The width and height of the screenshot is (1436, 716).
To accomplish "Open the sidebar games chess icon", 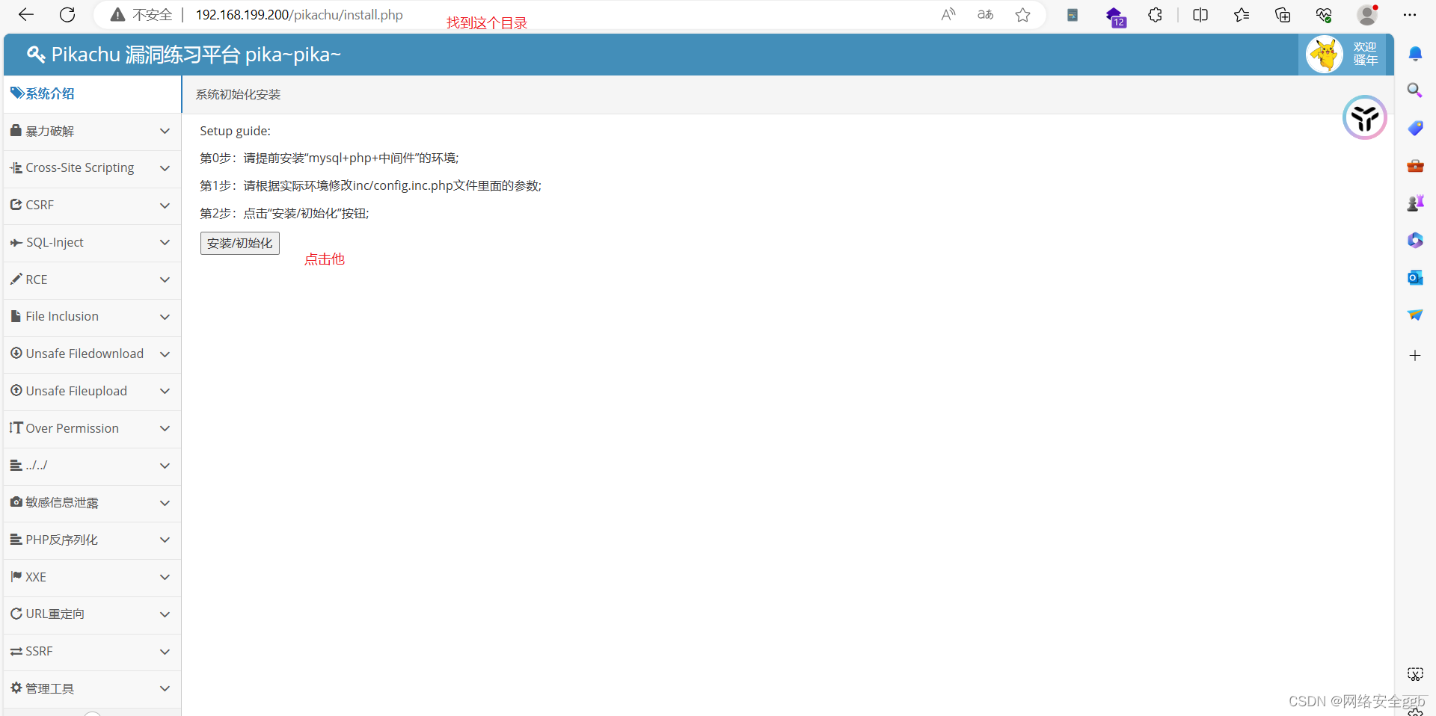I will click(x=1415, y=203).
